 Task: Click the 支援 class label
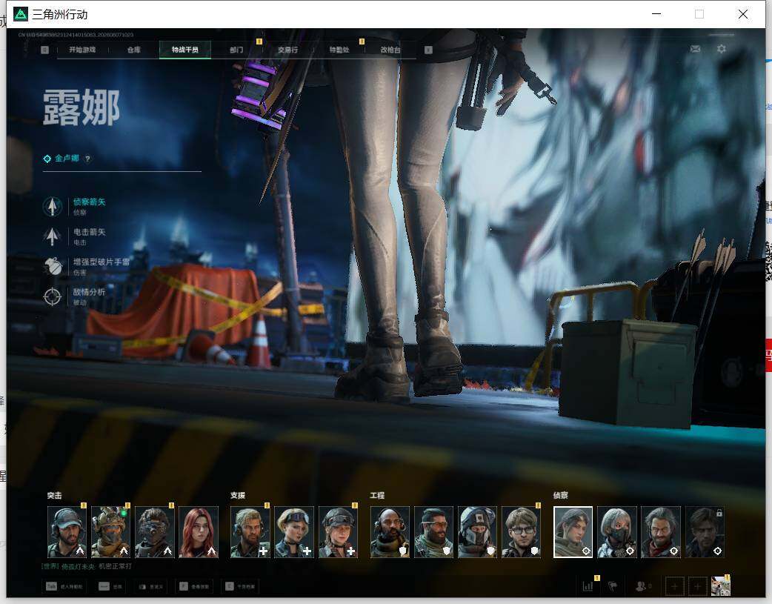pyautogui.click(x=238, y=496)
